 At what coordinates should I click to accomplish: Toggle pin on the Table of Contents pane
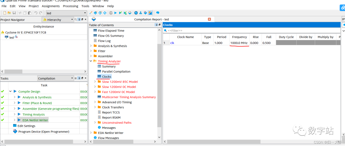[x=157, y=25]
